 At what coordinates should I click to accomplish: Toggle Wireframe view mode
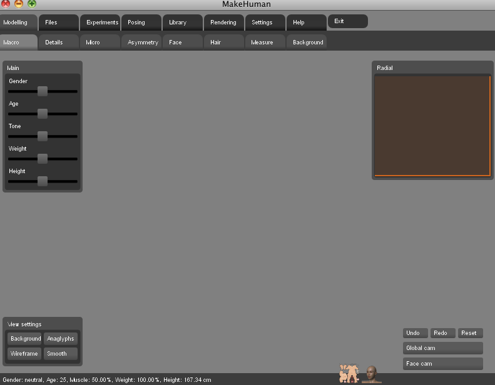tap(24, 354)
